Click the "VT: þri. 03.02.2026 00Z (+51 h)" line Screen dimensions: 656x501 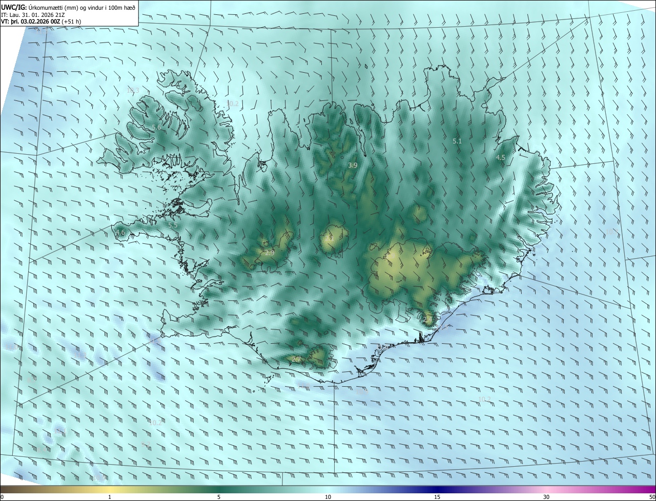click(42, 22)
